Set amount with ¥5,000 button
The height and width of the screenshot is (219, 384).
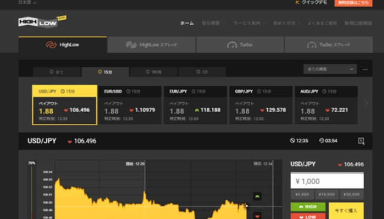point(302,194)
